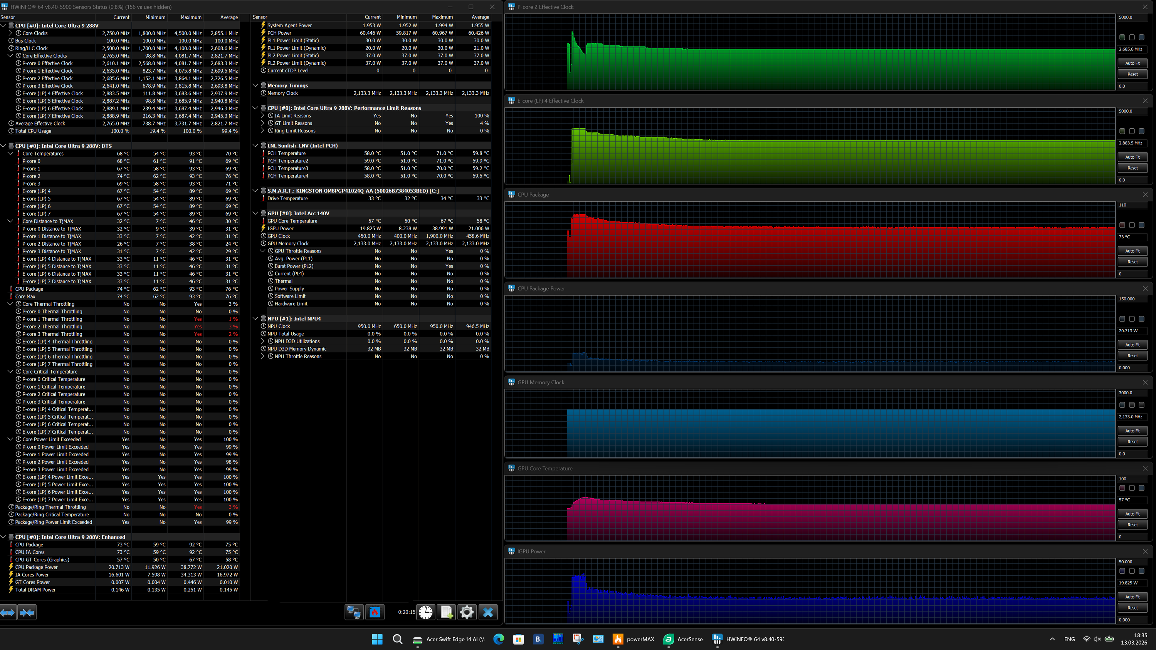Reset min/max with the clock icon
Image resolution: width=1156 pixels, height=650 pixels.
(x=426, y=612)
